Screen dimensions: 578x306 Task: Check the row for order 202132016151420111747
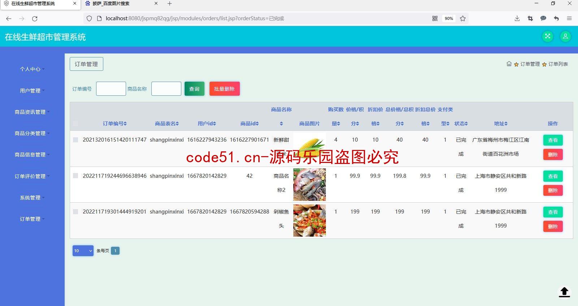tap(76, 140)
